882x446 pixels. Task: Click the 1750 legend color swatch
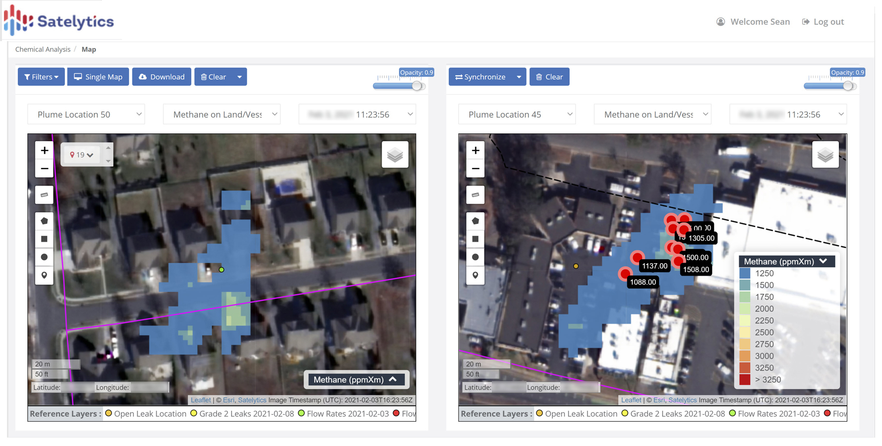click(x=745, y=297)
